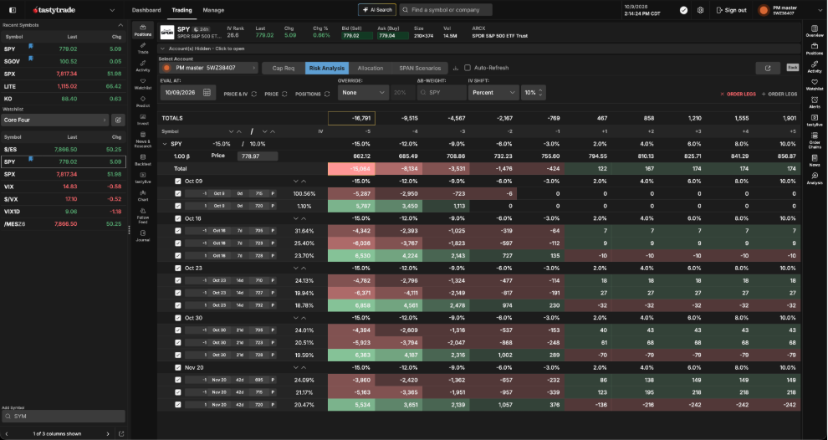
Task: Uncheck the Oct 9 720 put leg
Action: 178,206
